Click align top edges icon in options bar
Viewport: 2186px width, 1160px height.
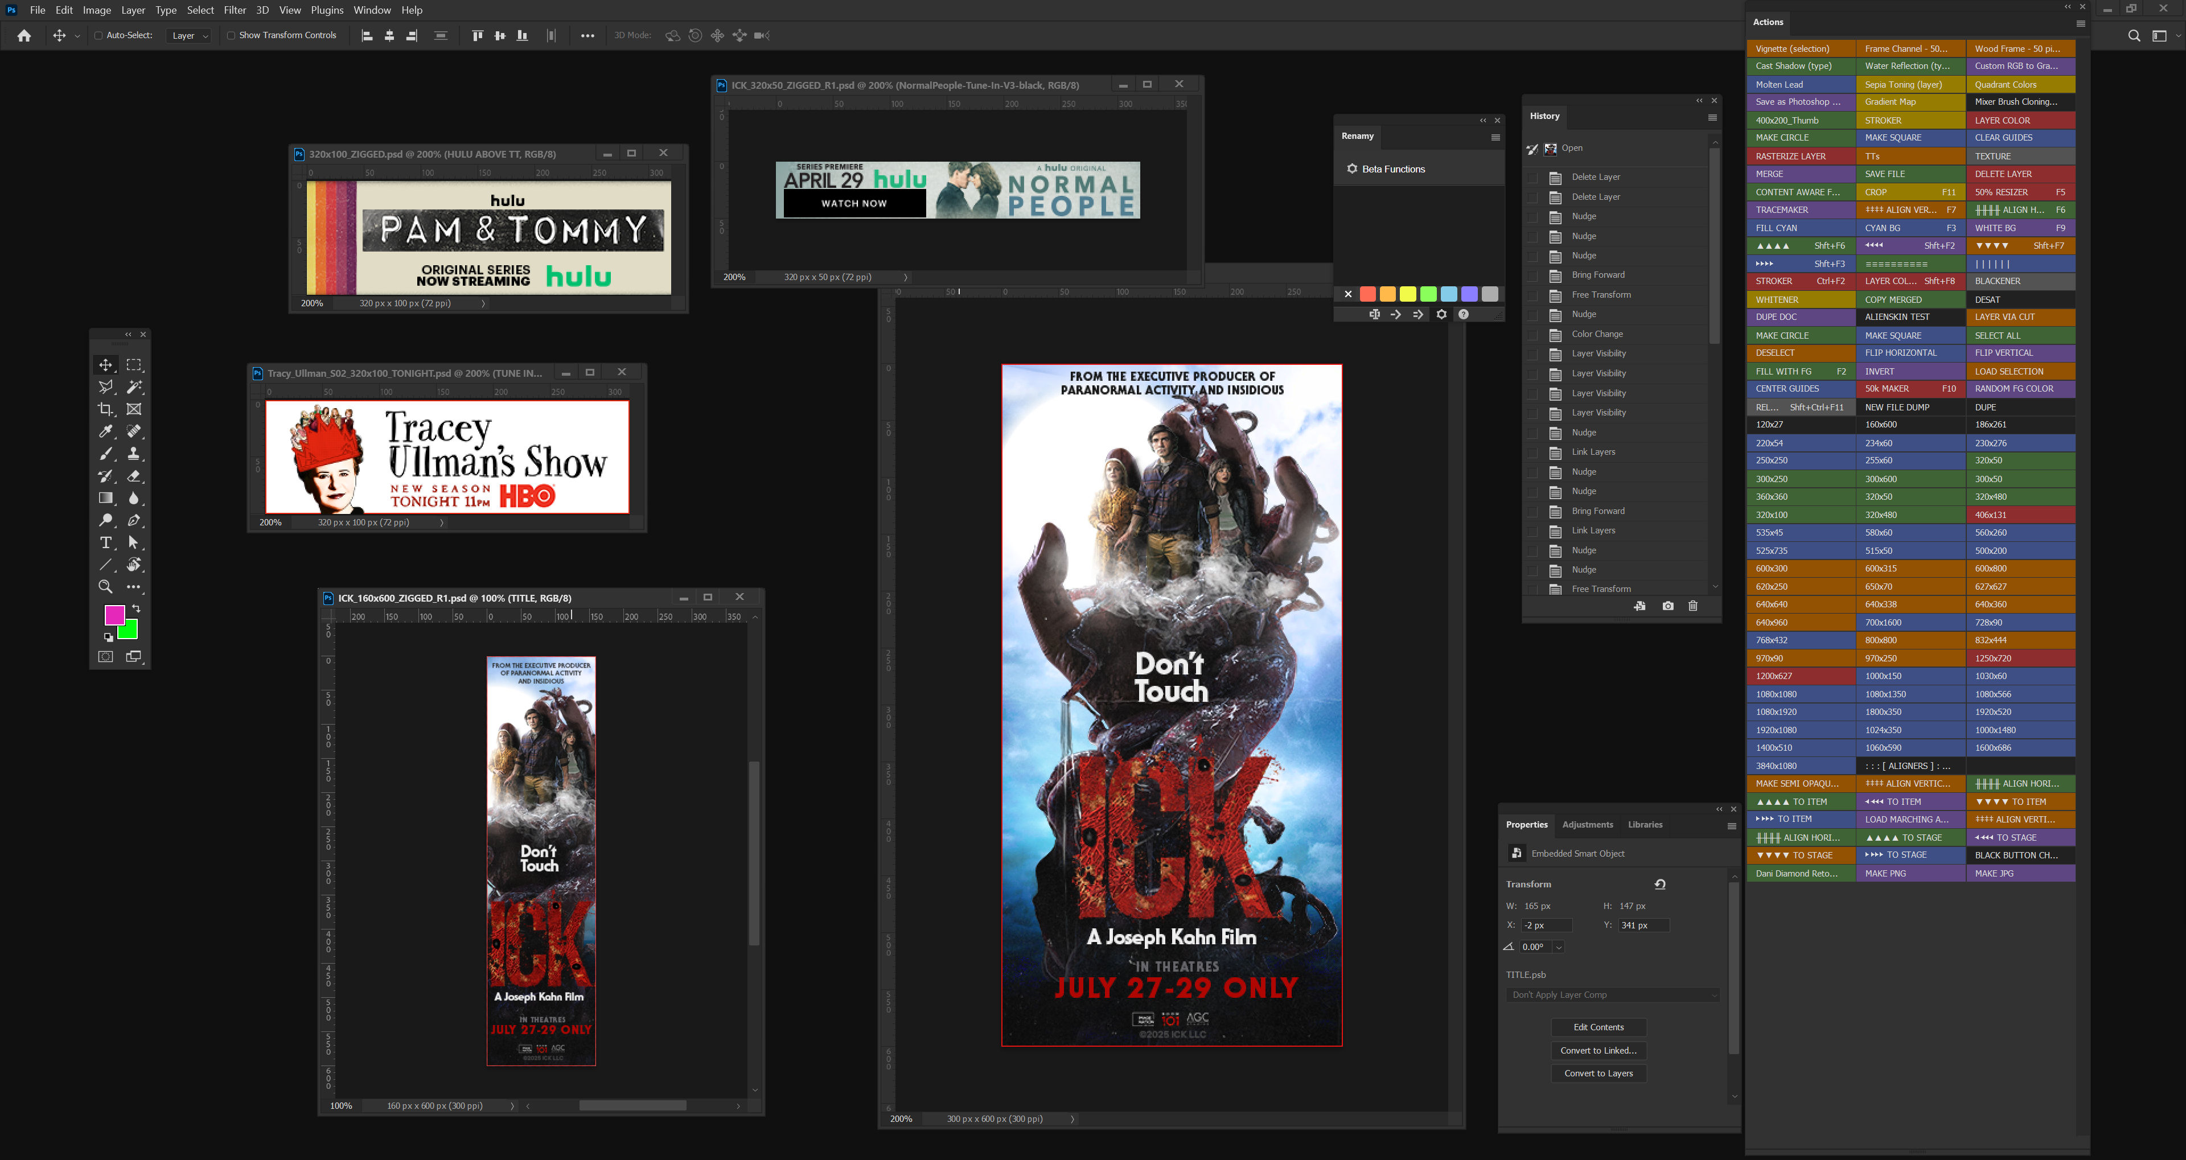477,36
